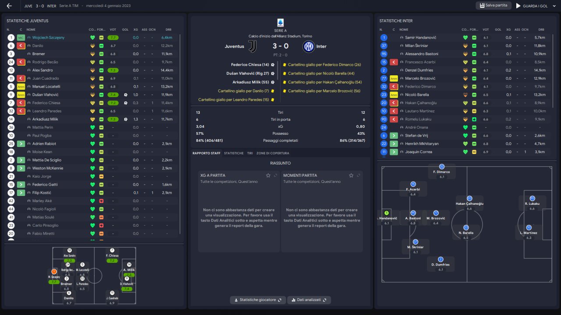561x315 pixels.
Task: Click Lautaro Martínez's yellow form icon
Action: pos(474,111)
